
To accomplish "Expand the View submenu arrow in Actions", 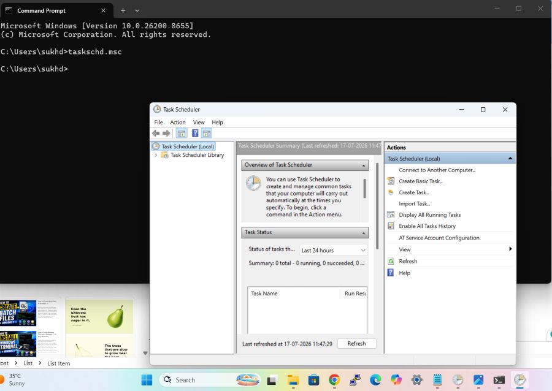I will pyautogui.click(x=510, y=249).
